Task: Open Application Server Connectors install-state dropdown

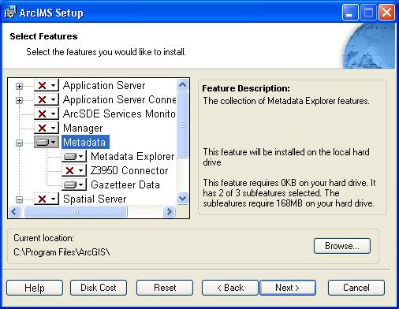Action: 47,99
